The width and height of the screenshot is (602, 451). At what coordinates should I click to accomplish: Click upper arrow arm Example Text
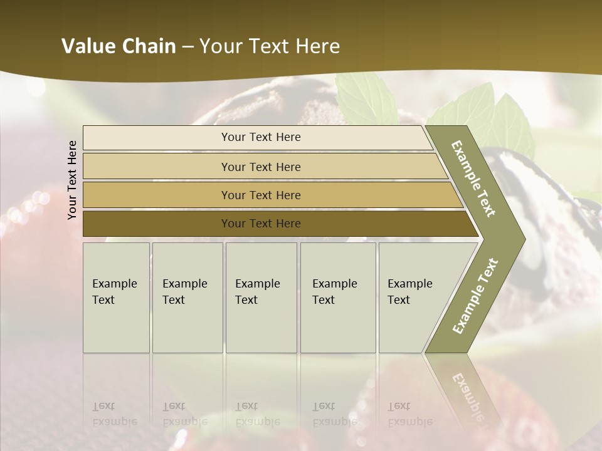(x=473, y=179)
